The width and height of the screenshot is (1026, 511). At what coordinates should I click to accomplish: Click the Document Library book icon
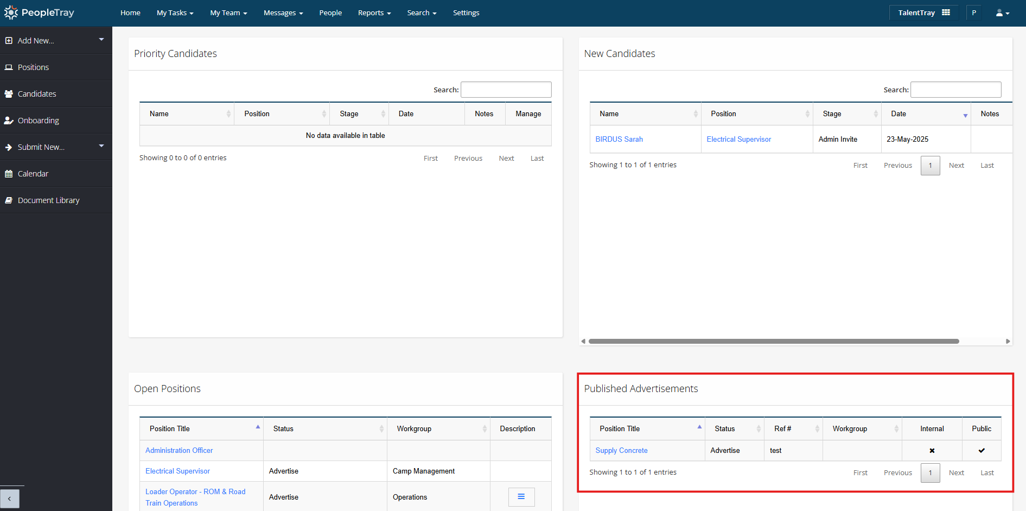9,200
